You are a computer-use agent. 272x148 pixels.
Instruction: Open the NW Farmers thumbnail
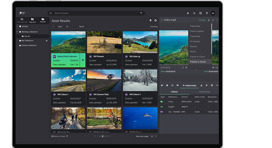tap(104, 42)
